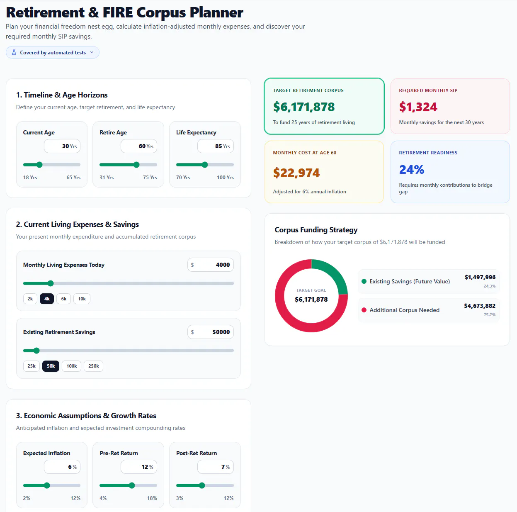Image resolution: width=517 pixels, height=512 pixels.
Task: Click the Post-Ret Return percent input
Action: pyautogui.click(x=216, y=467)
